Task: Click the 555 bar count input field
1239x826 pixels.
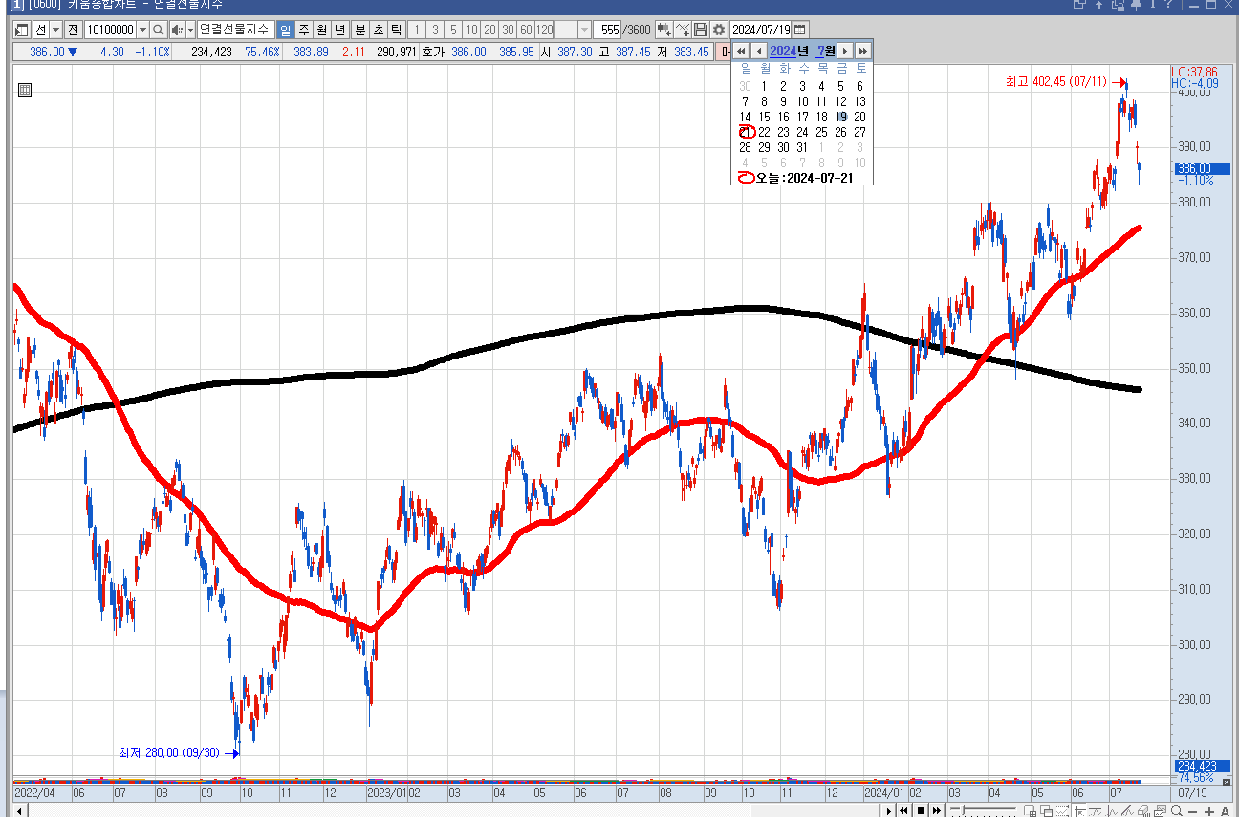Action: click(610, 30)
